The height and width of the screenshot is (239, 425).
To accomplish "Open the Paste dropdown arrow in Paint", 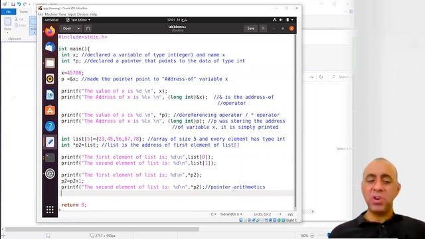I will tap(7, 33).
